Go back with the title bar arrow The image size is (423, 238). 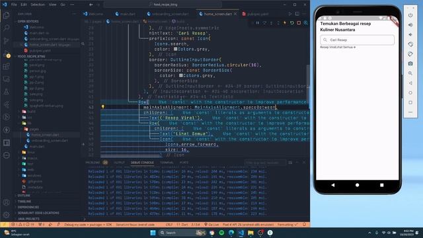click(91, 5)
